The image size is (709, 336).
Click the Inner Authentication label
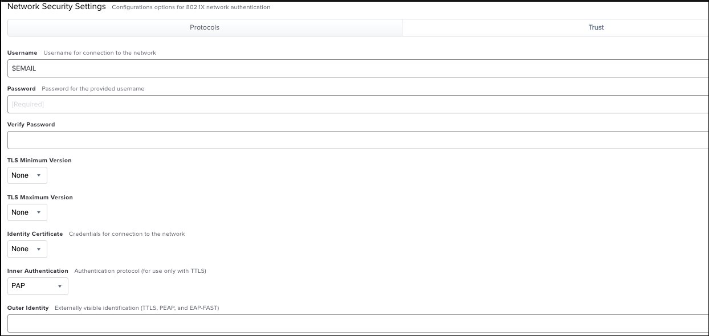(x=38, y=271)
